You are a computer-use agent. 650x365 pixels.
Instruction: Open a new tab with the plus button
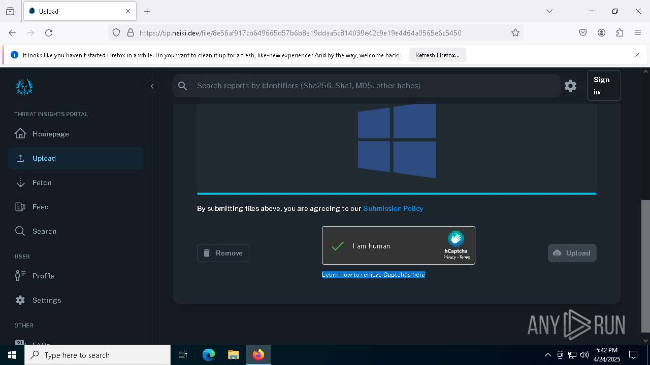pyautogui.click(x=147, y=11)
